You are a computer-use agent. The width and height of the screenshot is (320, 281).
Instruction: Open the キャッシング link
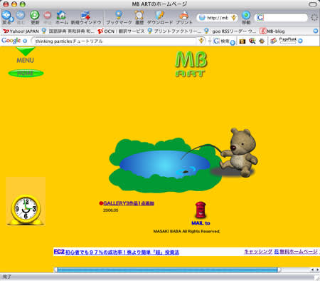point(258,252)
